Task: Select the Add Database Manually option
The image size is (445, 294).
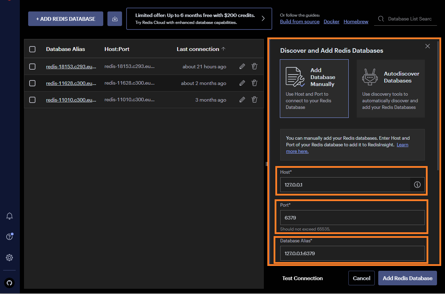Action: [314, 88]
